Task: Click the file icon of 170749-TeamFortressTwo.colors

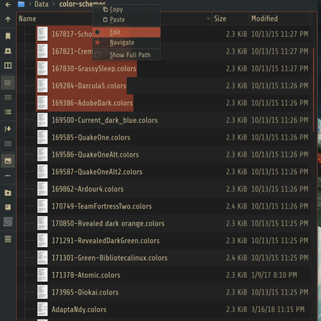Action: 43,205
